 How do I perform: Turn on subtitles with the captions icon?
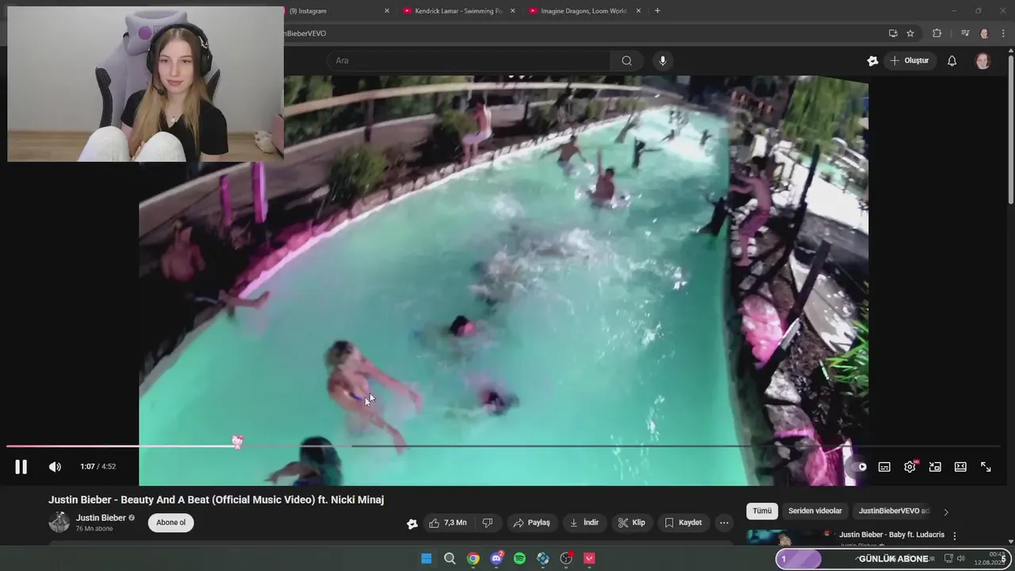(x=884, y=467)
